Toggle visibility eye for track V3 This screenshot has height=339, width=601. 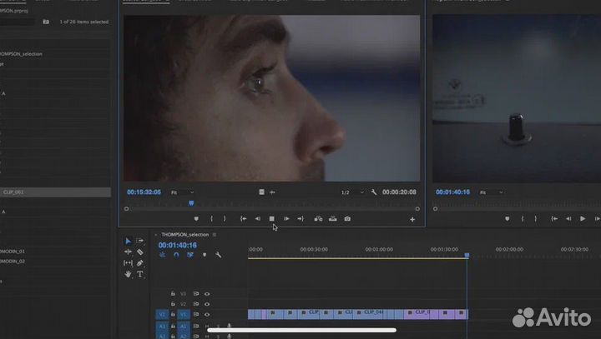(x=207, y=293)
